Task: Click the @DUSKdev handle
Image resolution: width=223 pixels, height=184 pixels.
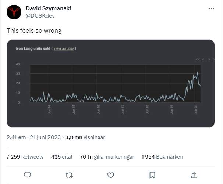Action: coord(39,16)
